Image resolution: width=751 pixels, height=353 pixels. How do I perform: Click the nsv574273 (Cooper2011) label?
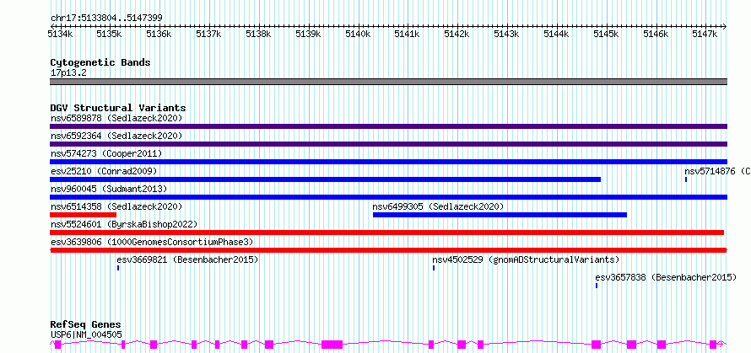(x=106, y=153)
